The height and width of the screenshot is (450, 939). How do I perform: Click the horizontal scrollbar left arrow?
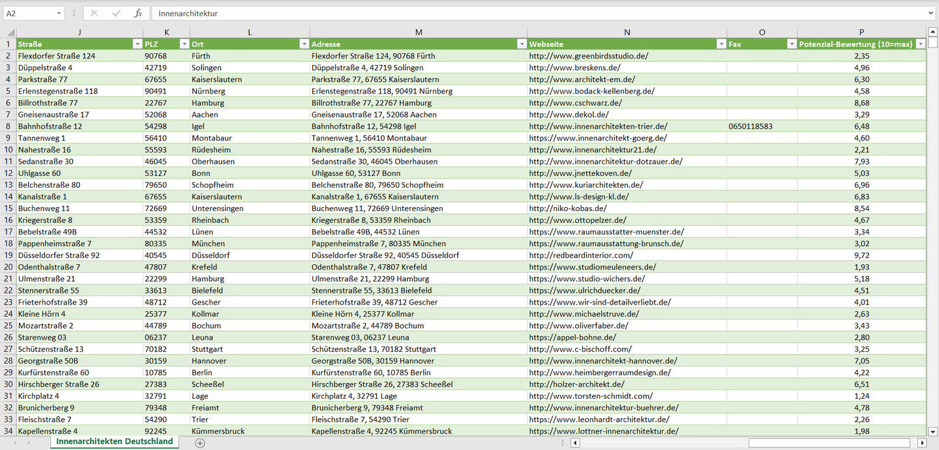tap(575, 443)
